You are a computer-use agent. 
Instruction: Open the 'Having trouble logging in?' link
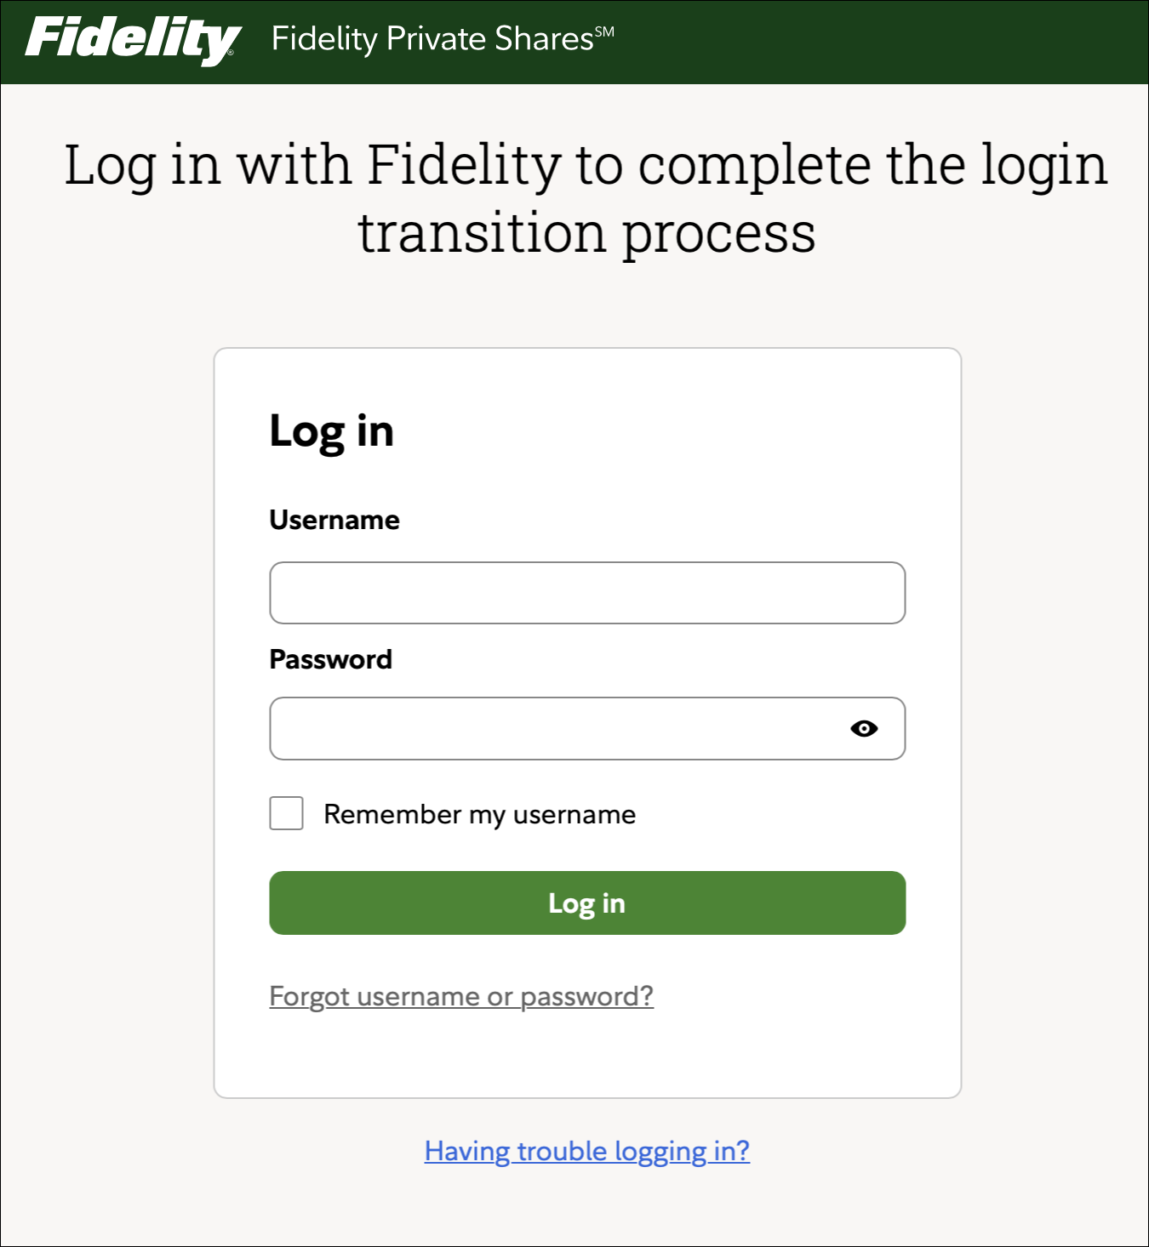[x=586, y=1151]
